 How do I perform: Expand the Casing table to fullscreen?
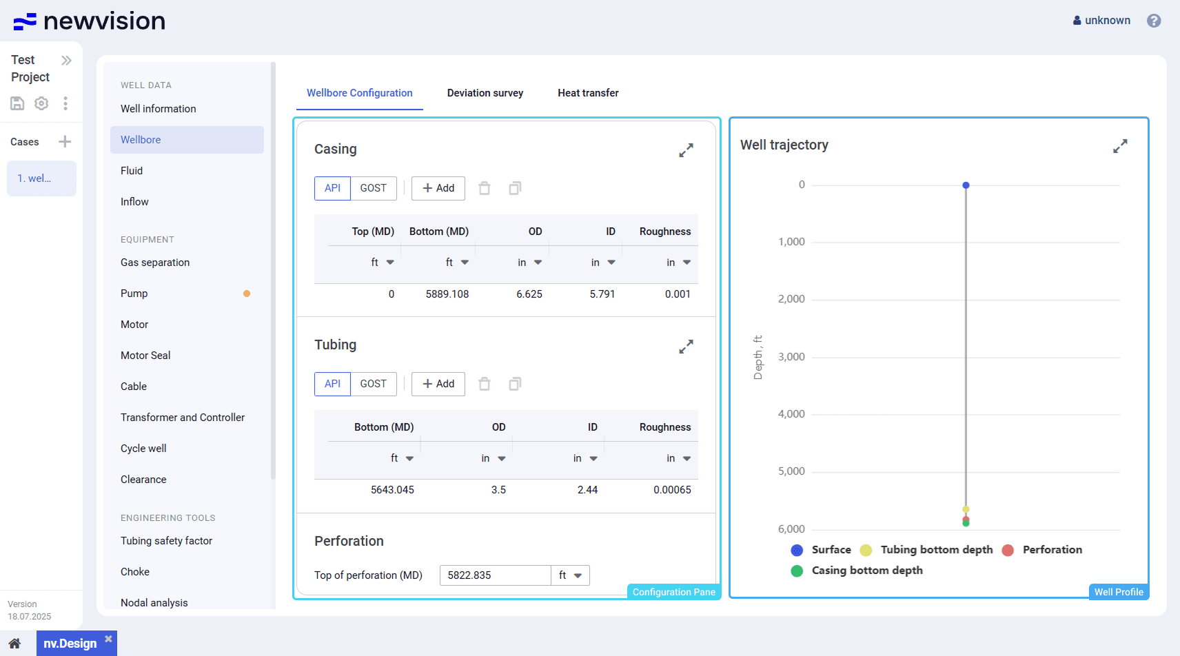tap(686, 150)
